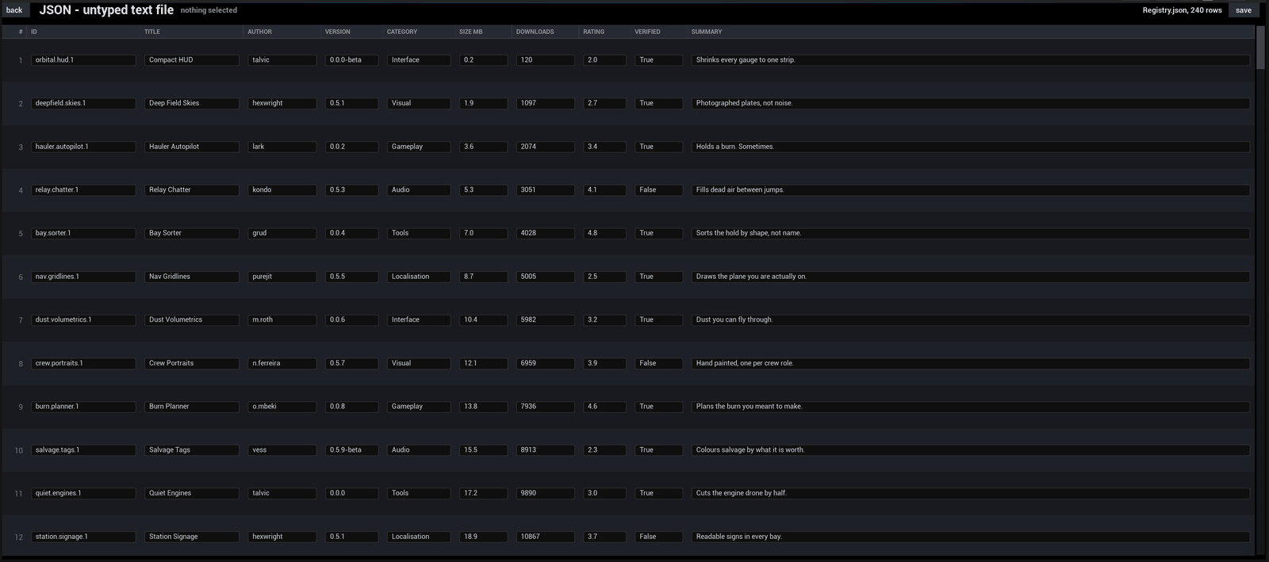Edit summary 'Draws the plane you are actually on.'
The width and height of the screenshot is (1269, 562).
pos(971,277)
